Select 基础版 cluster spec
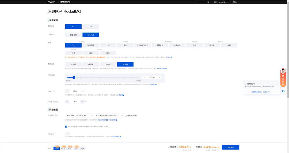This screenshot has width=289, height=153. pyautogui.click(x=91, y=64)
